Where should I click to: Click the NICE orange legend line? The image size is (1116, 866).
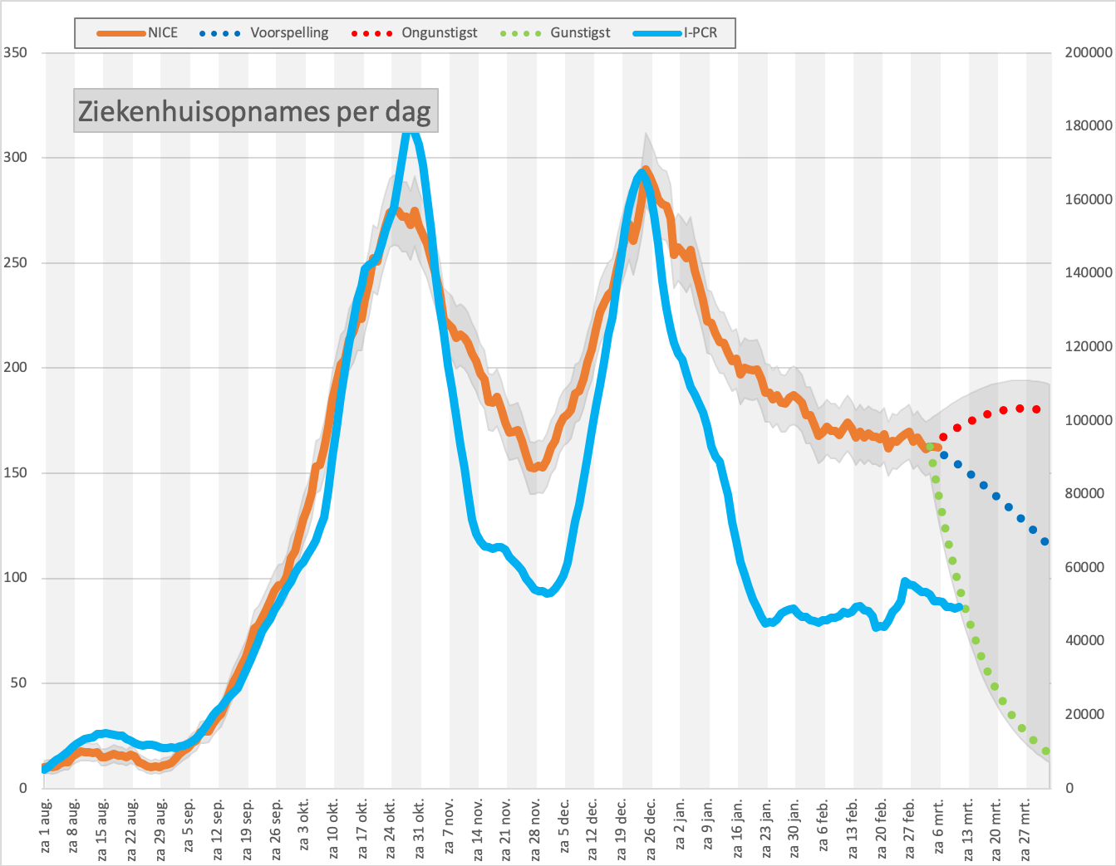tap(121, 33)
